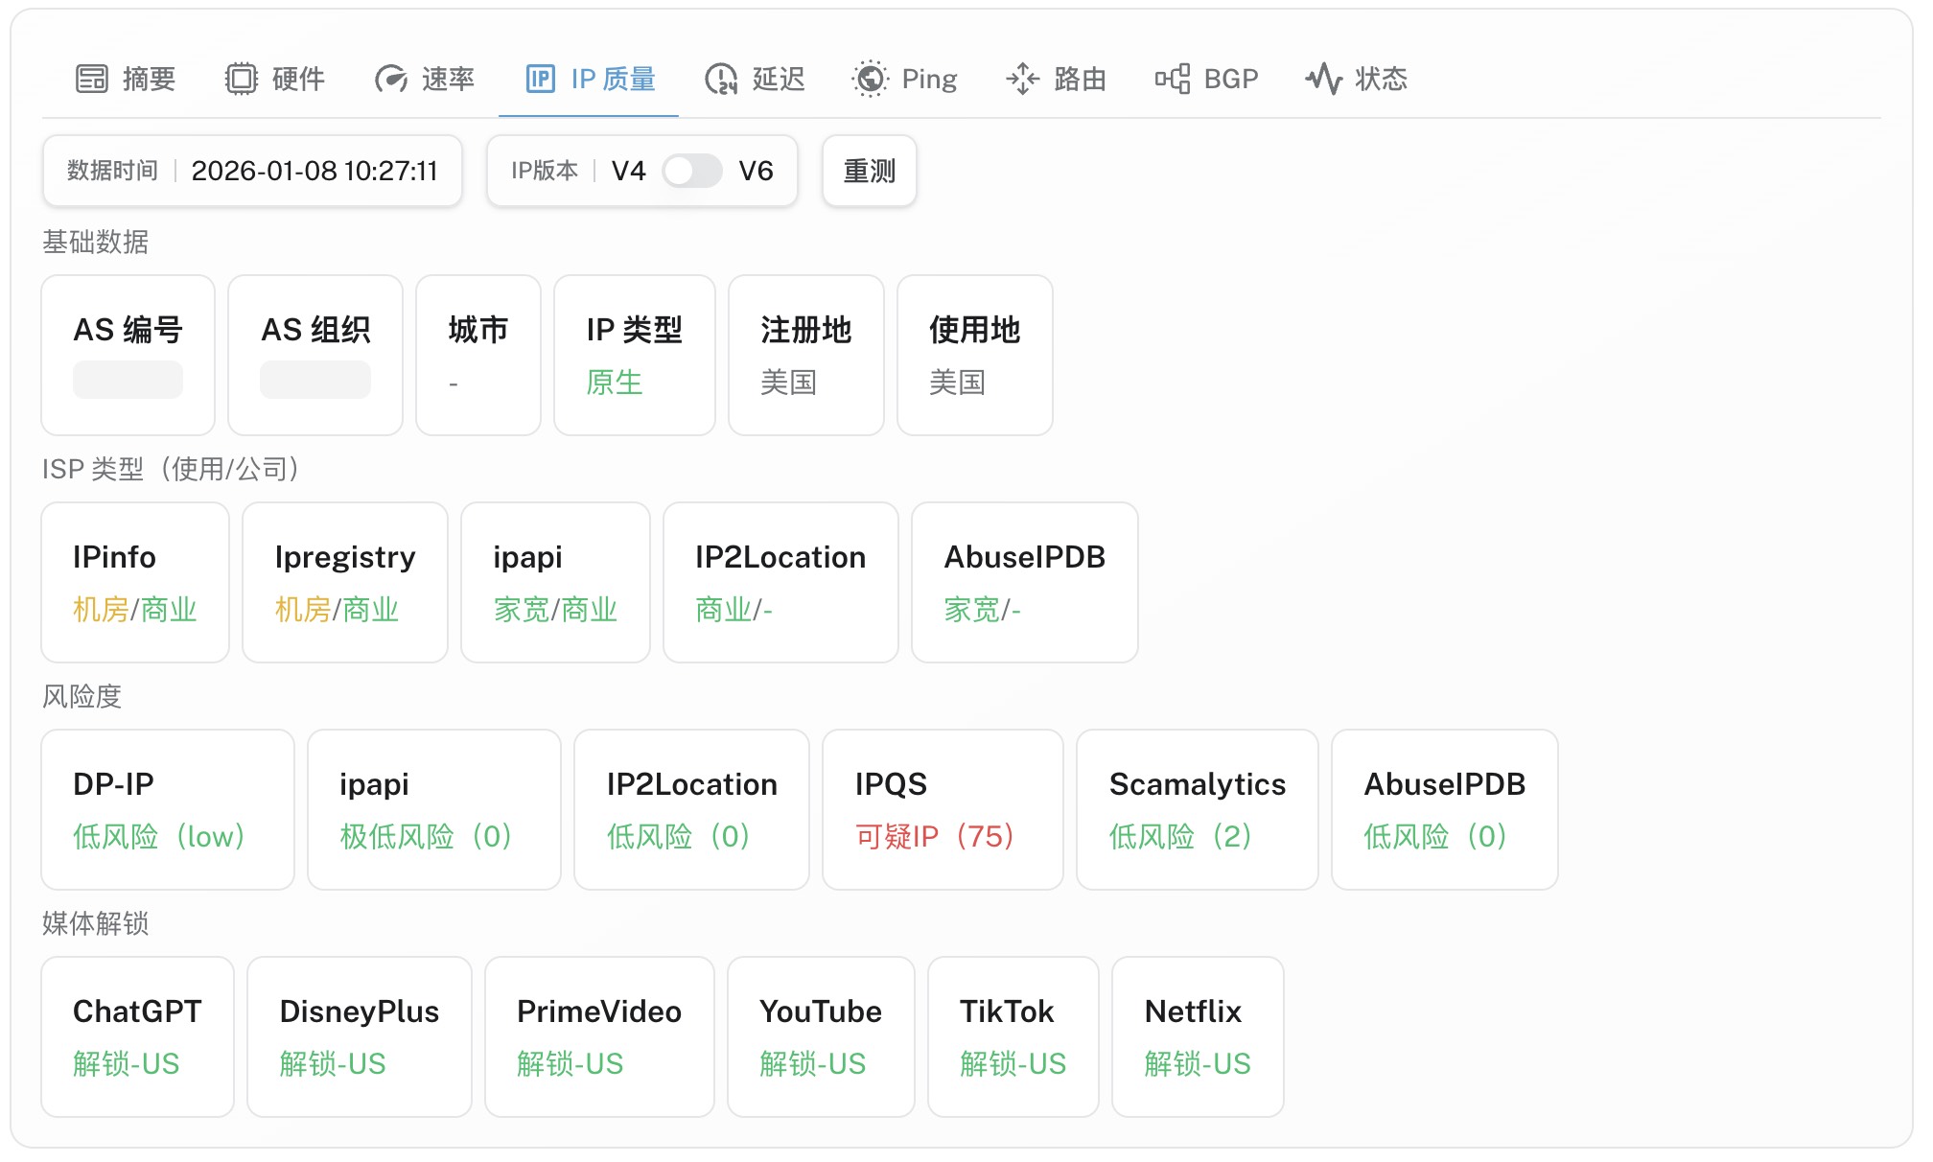Click the Status (状态) pulse icon
The image size is (1933, 1162).
pos(1323,79)
